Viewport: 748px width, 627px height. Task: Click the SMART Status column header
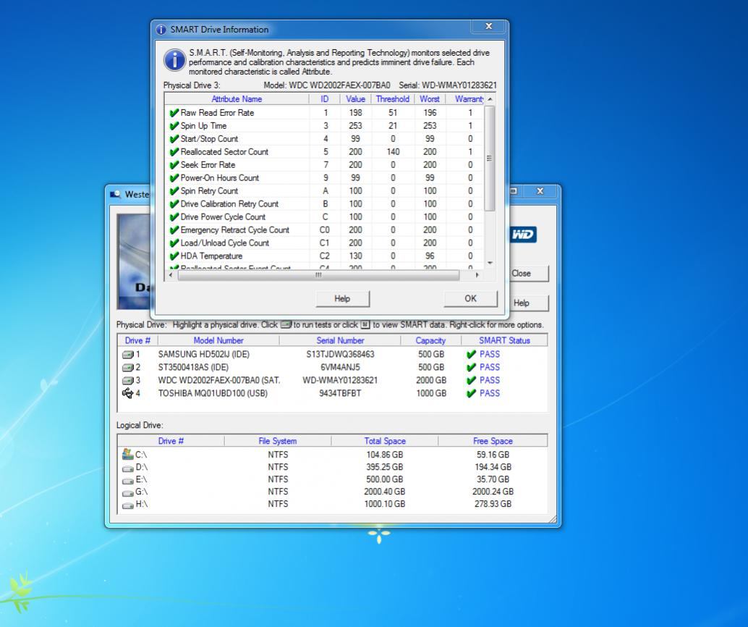(x=504, y=340)
